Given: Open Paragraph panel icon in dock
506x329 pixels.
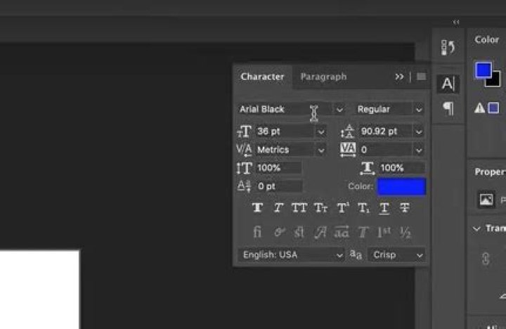Looking at the screenshot, I should 448,108.
